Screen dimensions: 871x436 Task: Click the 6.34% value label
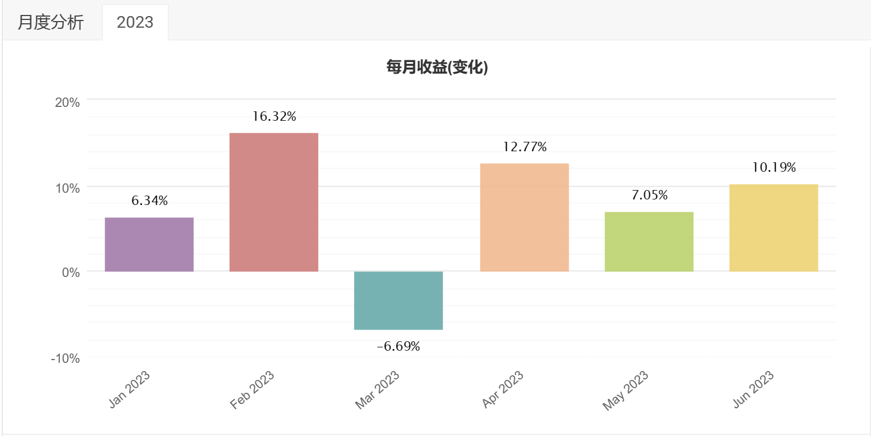click(x=150, y=201)
